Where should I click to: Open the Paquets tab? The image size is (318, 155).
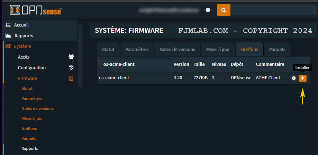[277, 49]
